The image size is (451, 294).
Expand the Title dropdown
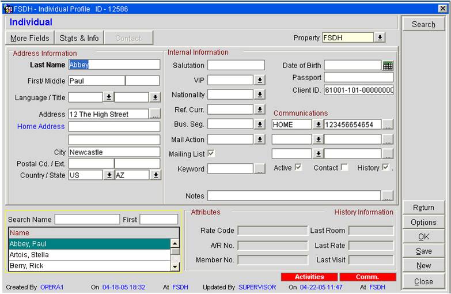(x=155, y=97)
